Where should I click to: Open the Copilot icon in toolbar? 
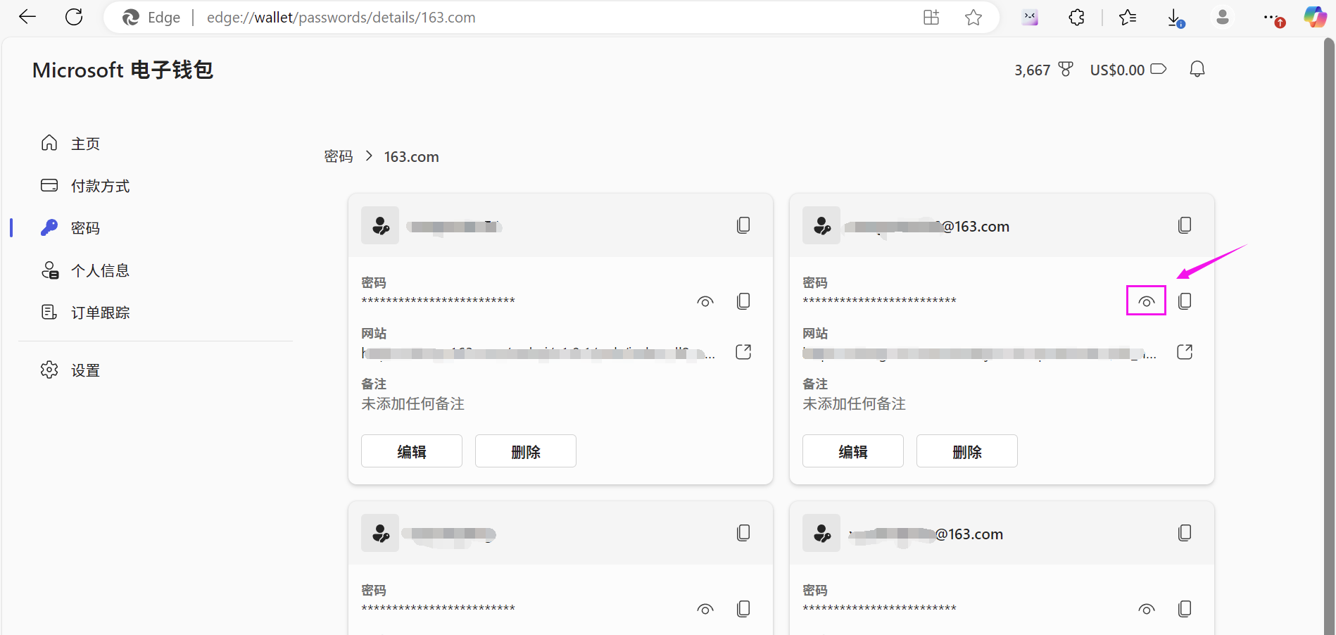click(x=1314, y=17)
